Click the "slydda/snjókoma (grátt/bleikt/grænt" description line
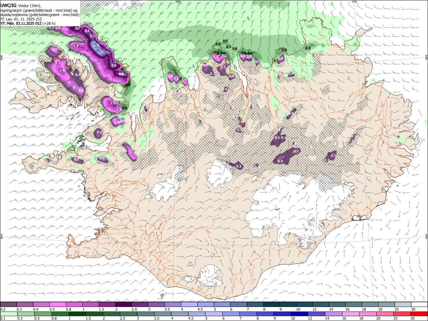Viewport: 428px width, 321px height. click(x=40, y=15)
